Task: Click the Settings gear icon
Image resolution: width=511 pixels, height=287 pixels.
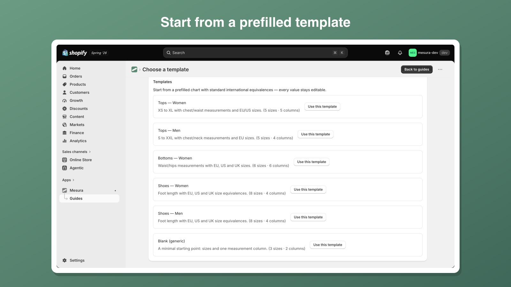Action: [x=65, y=260]
